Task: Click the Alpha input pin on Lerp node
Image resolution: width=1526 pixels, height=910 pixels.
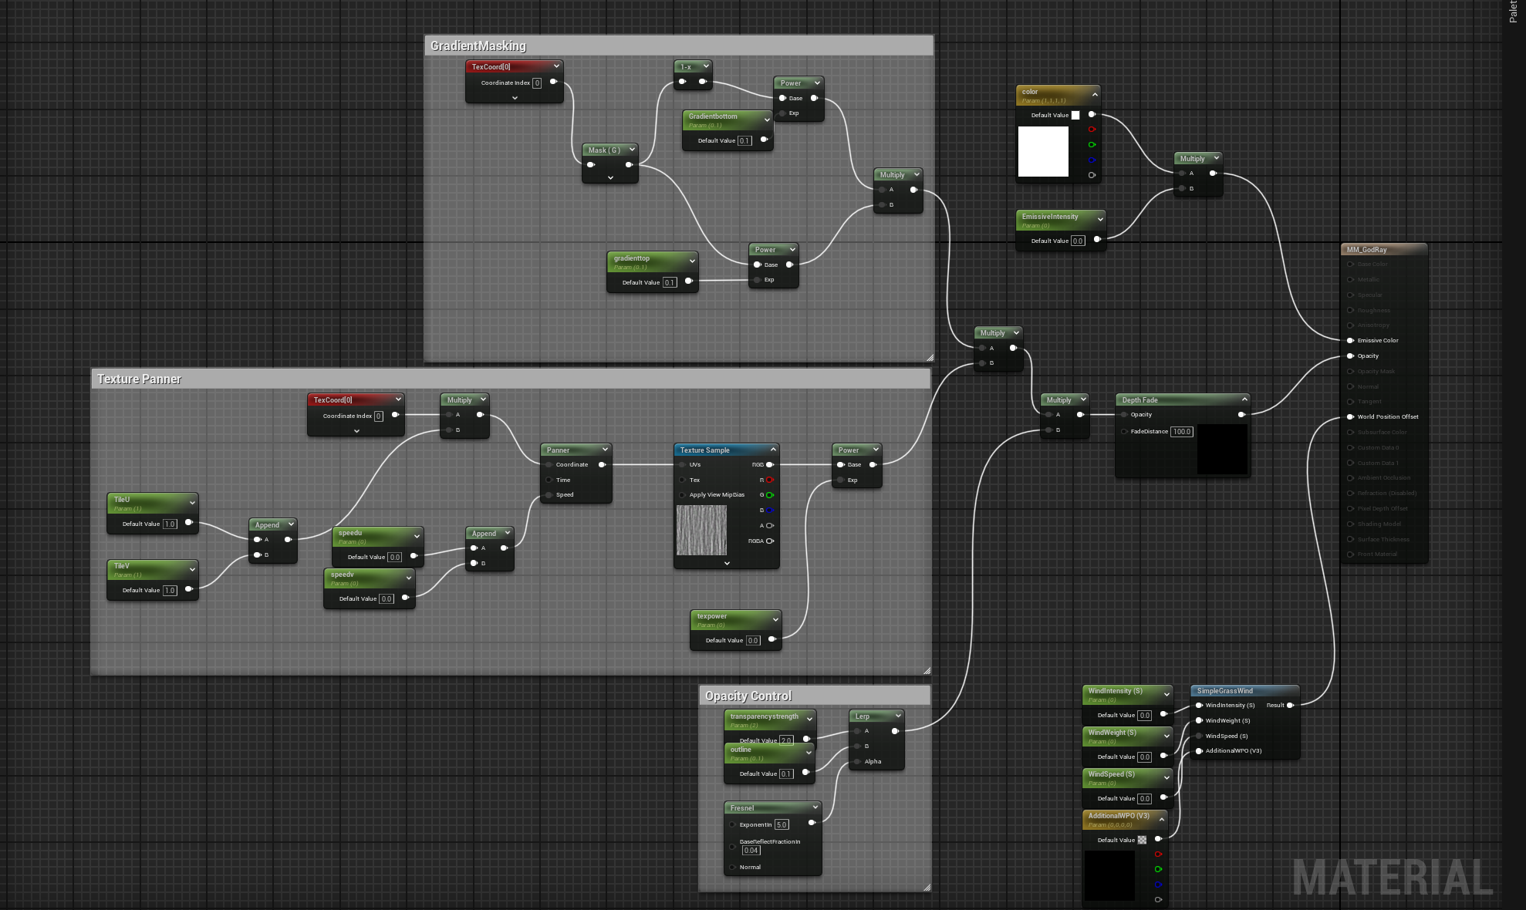Action: (x=857, y=761)
